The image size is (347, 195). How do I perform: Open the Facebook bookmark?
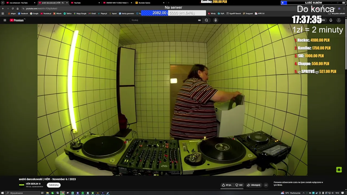23,14
